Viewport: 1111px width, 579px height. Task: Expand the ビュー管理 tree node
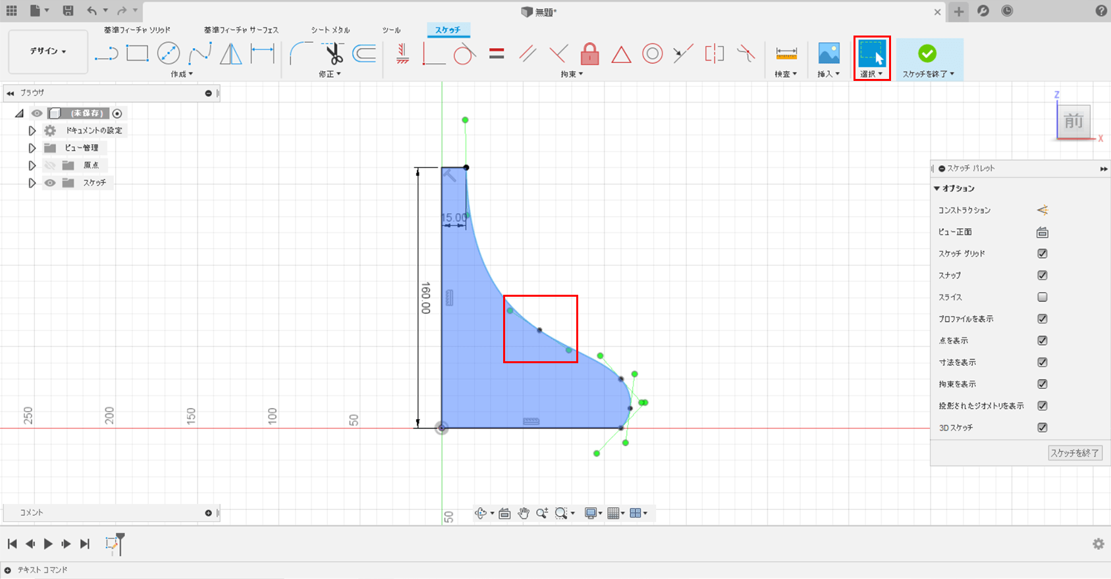pos(32,148)
